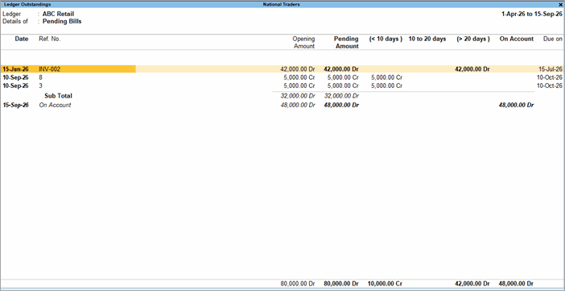Click the 42,000.00 Dr opening amount of INV-002
This screenshot has width=565, height=291.
click(x=298, y=69)
